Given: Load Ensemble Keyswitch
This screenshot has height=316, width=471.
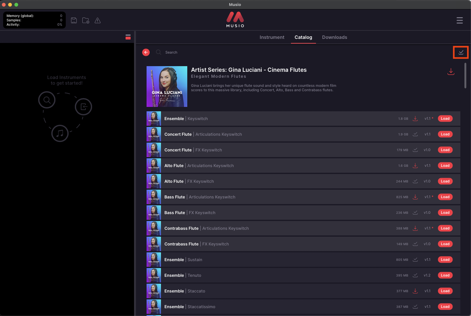Looking at the screenshot, I should point(445,118).
